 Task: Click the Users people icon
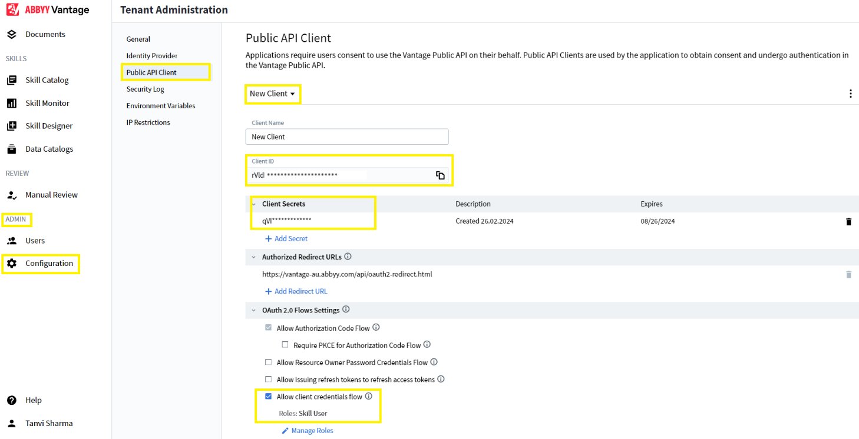click(x=12, y=241)
